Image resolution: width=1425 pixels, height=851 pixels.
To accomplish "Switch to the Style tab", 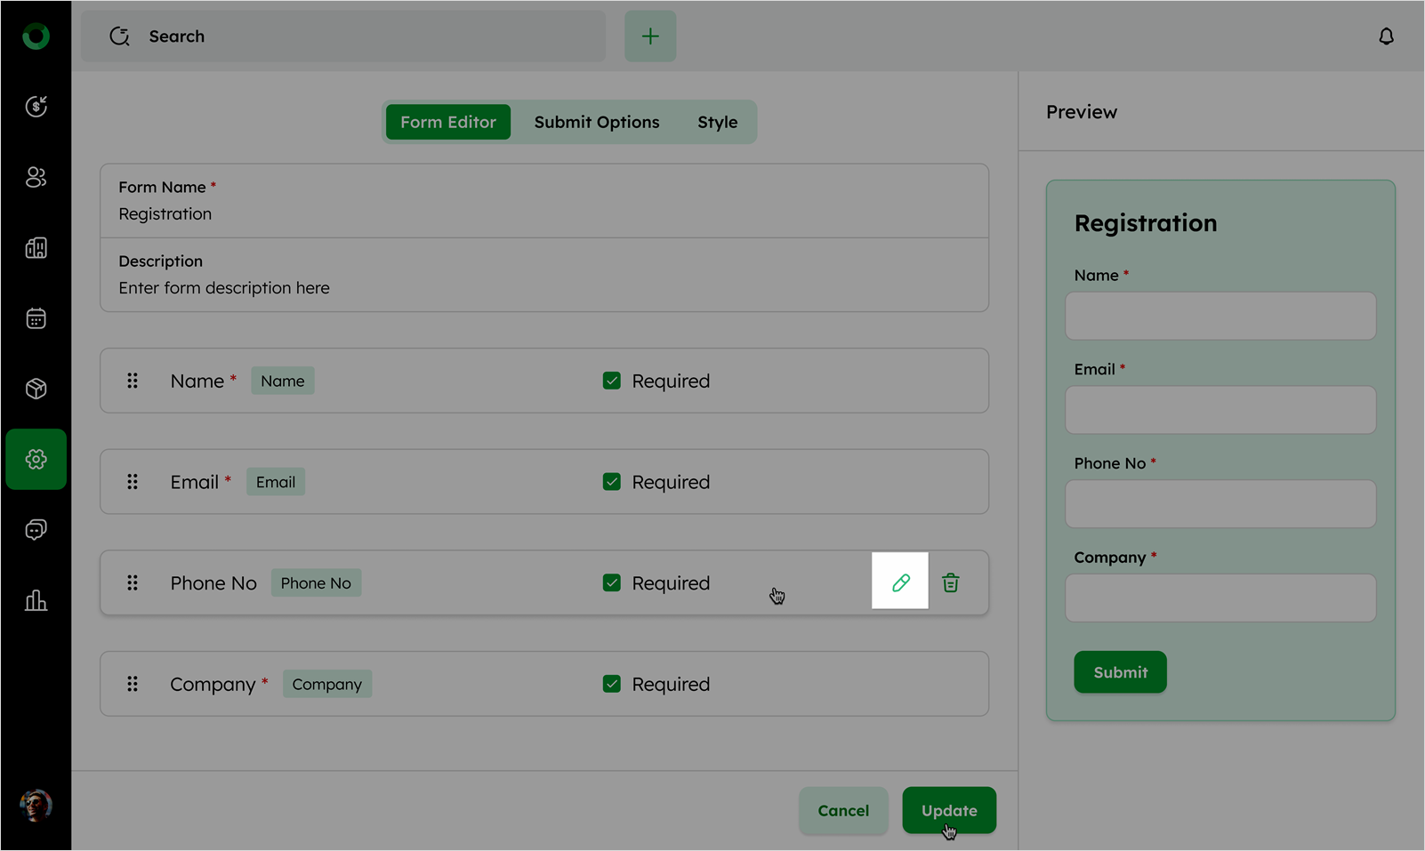I will tap(717, 122).
